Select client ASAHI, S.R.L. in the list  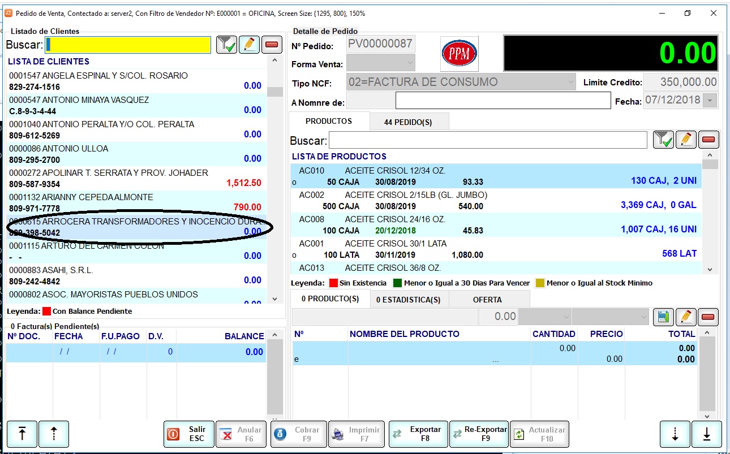pos(136,276)
